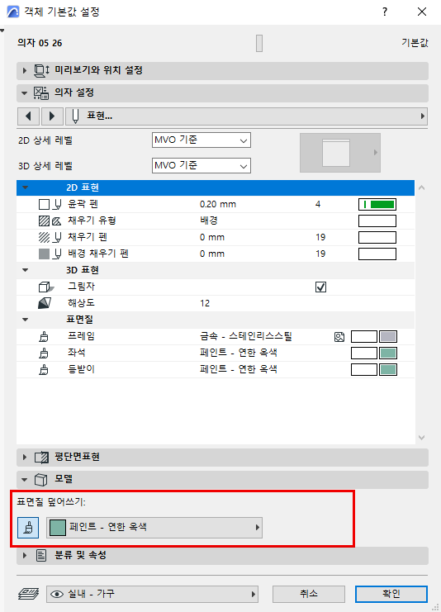Click the 등받이 row paintbrush icon
This screenshot has width=441, height=612.
pyautogui.click(x=44, y=369)
